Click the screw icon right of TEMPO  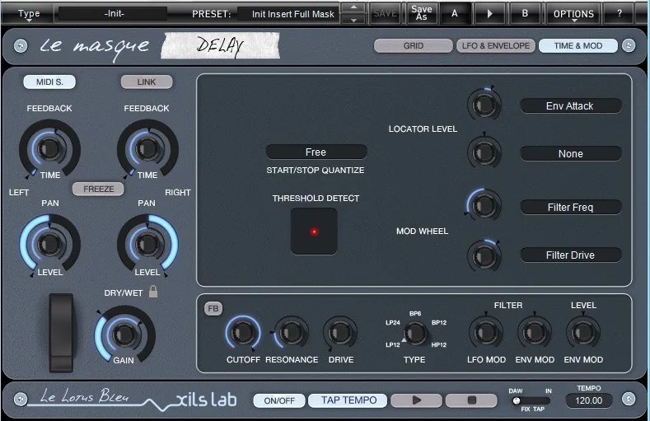(629, 399)
